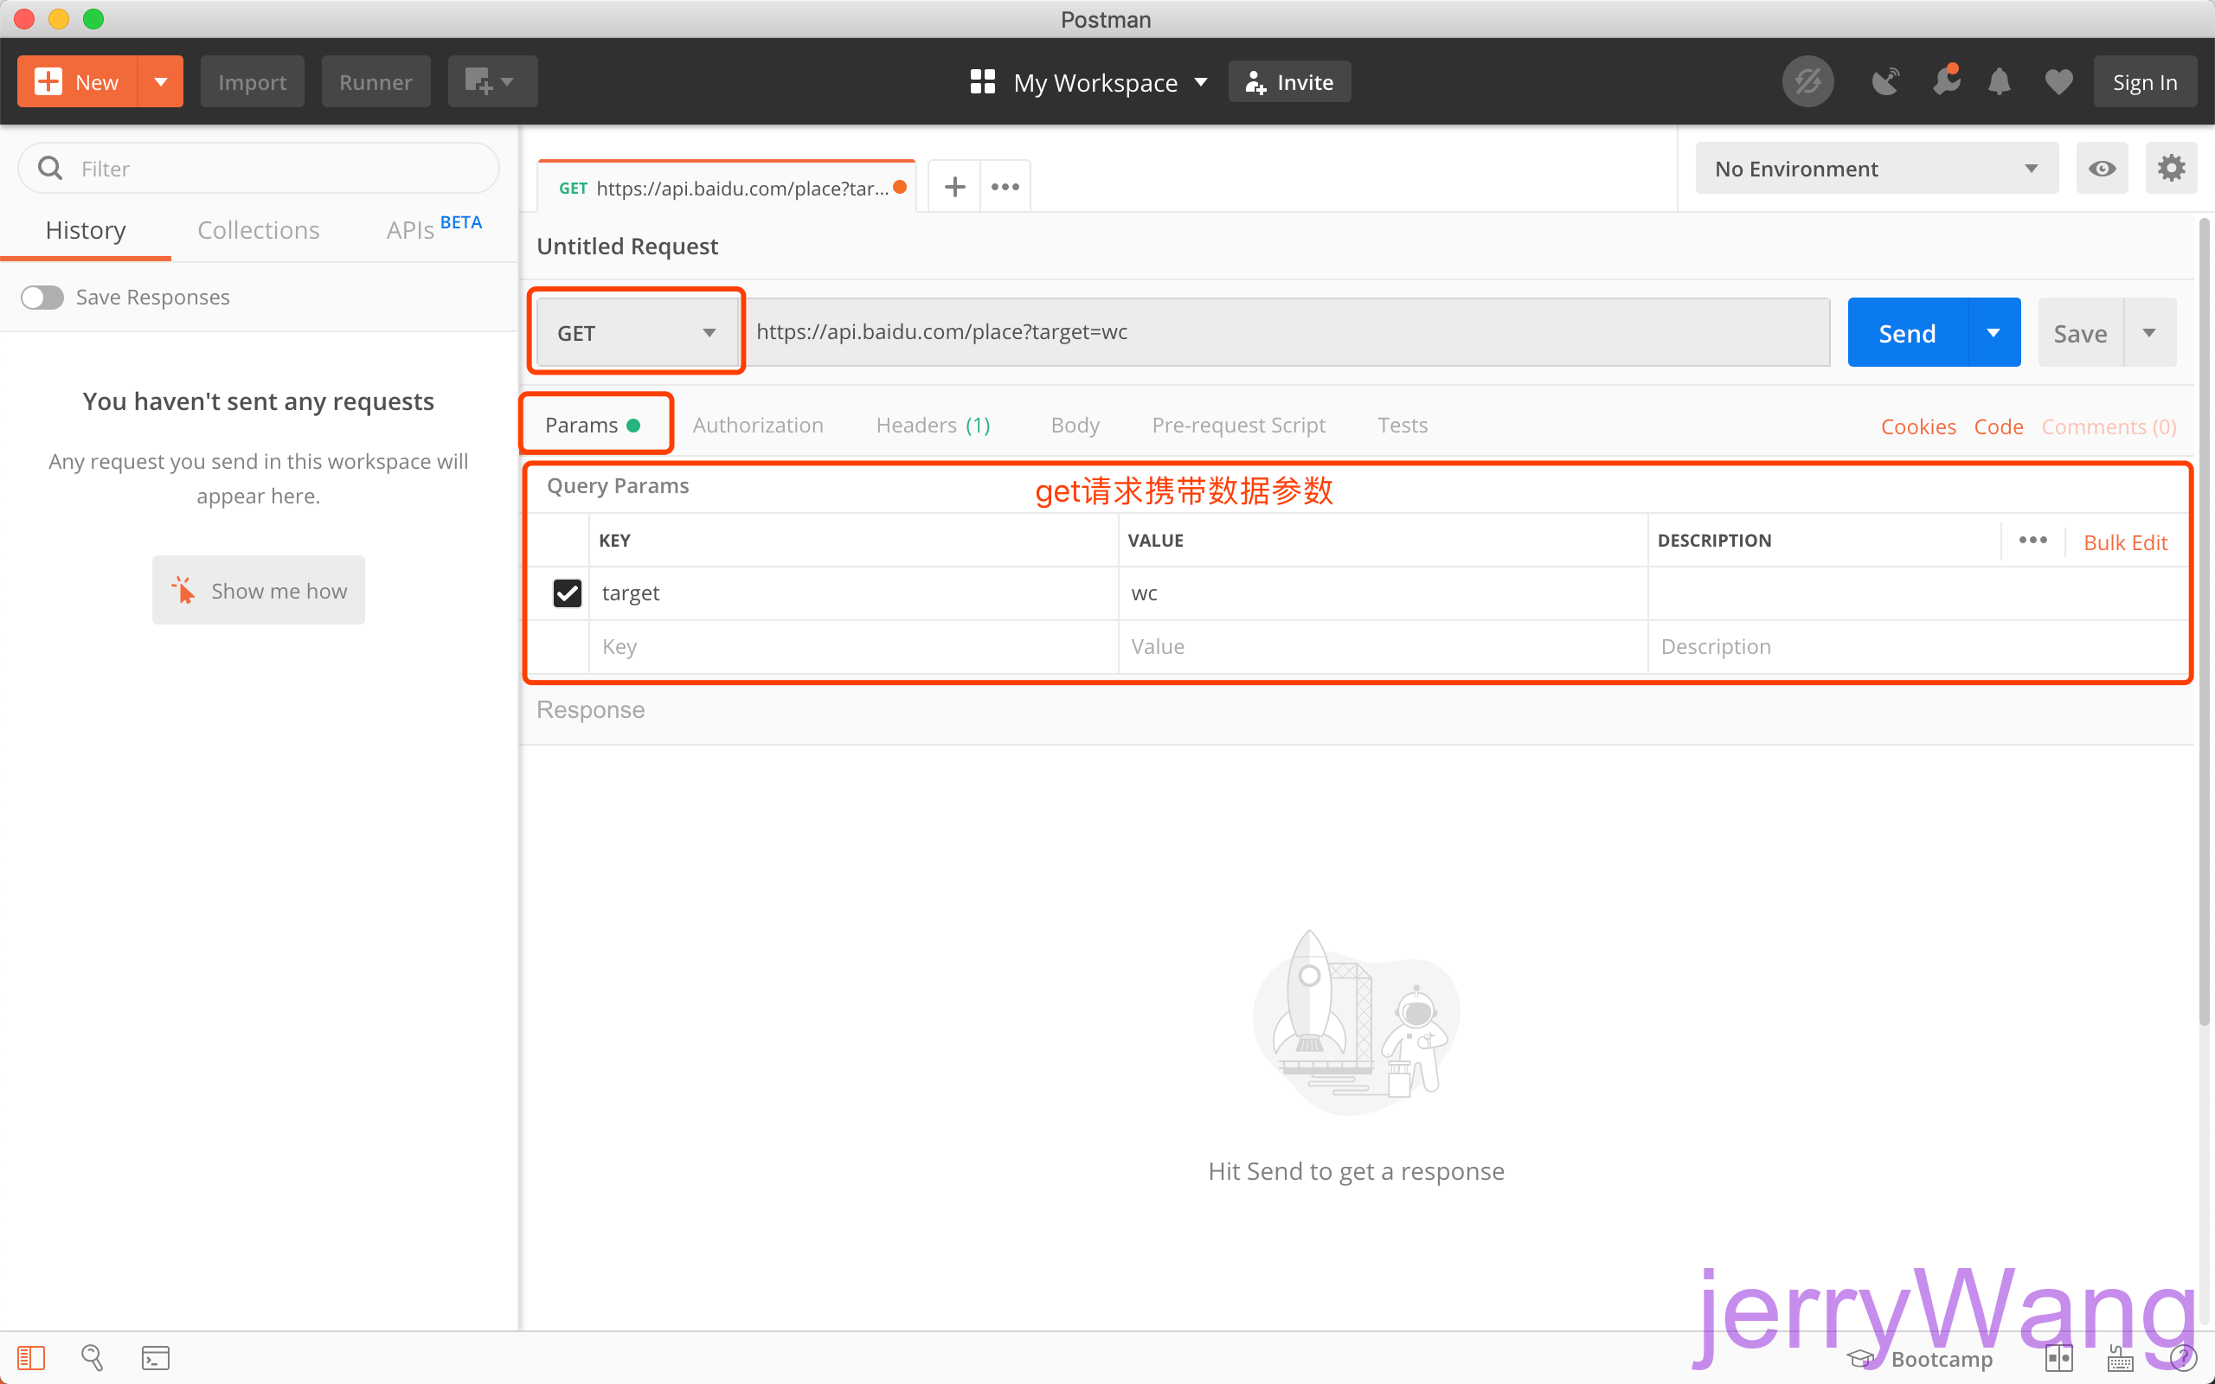Add a new request tab with plus

click(x=954, y=187)
